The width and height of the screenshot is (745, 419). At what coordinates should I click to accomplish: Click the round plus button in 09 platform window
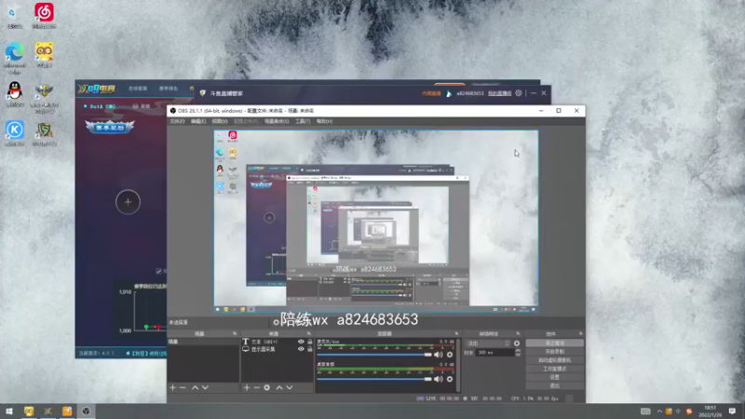128,202
